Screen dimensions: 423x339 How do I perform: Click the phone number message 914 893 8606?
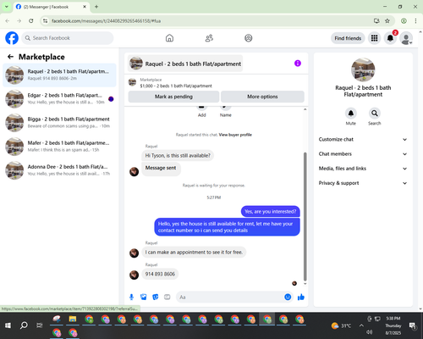(x=160, y=274)
